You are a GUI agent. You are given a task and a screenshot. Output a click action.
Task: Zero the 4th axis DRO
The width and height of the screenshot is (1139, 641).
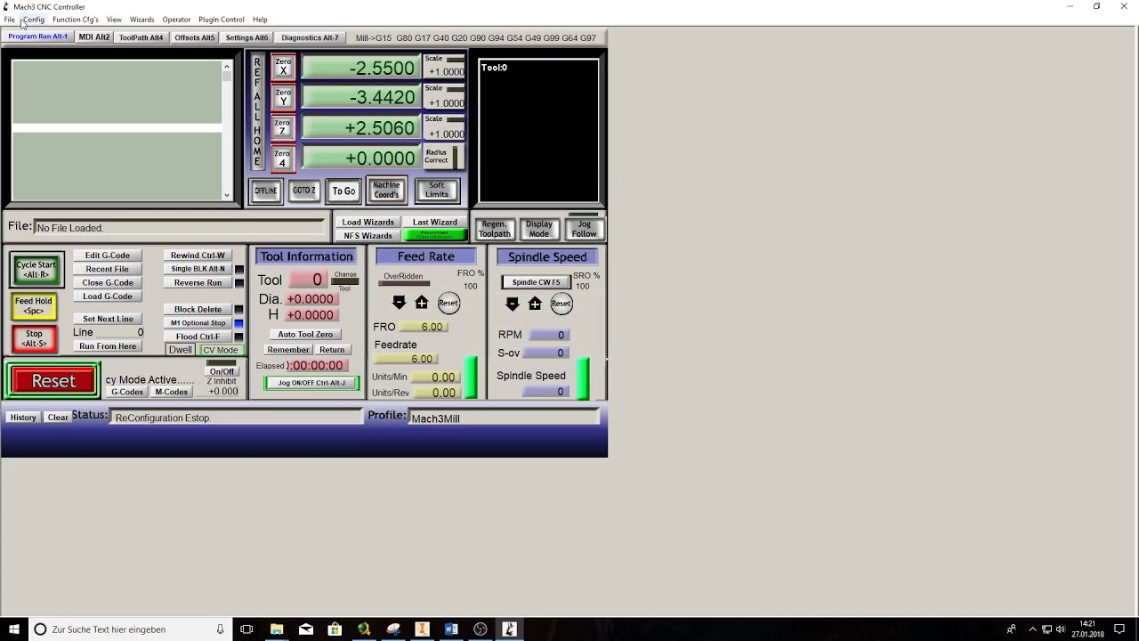(x=283, y=158)
